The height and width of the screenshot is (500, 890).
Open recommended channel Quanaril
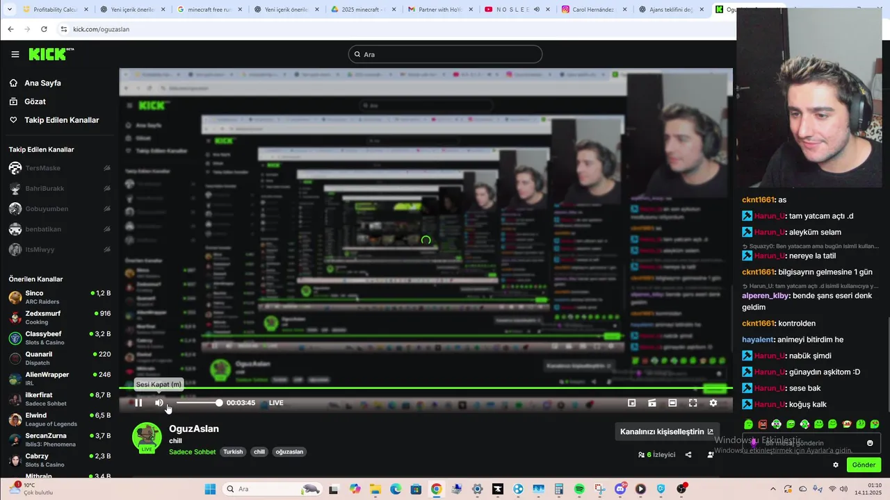pyautogui.click(x=59, y=358)
